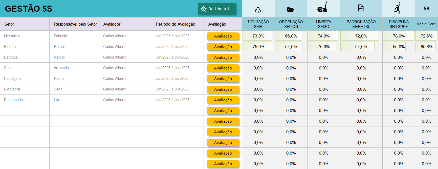Screen dimensions: 438x169
Task: Click the GESTÃO 5S title
Action: (29, 9)
